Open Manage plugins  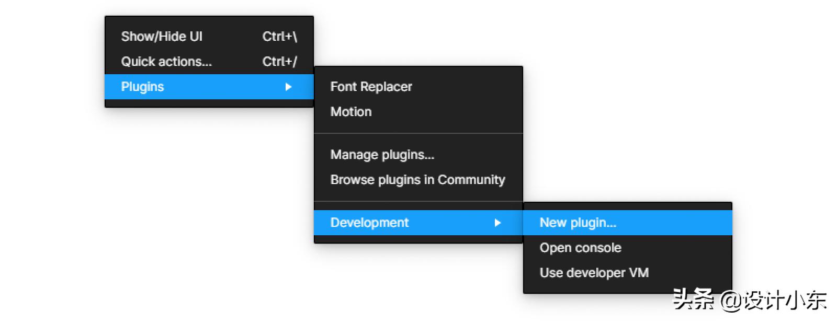pos(382,155)
